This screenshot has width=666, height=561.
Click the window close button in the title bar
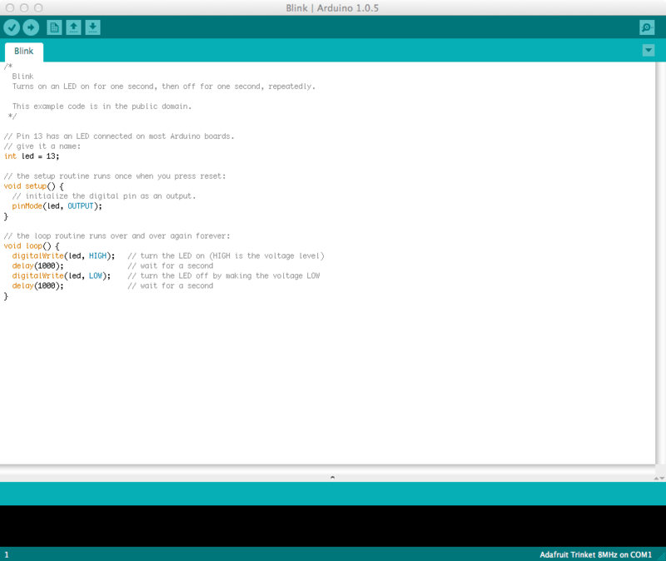(x=10, y=7)
